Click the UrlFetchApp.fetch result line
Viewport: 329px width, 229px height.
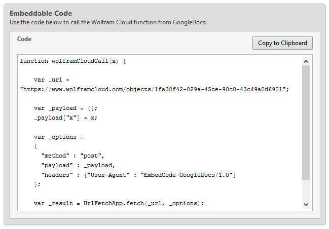tap(119, 203)
